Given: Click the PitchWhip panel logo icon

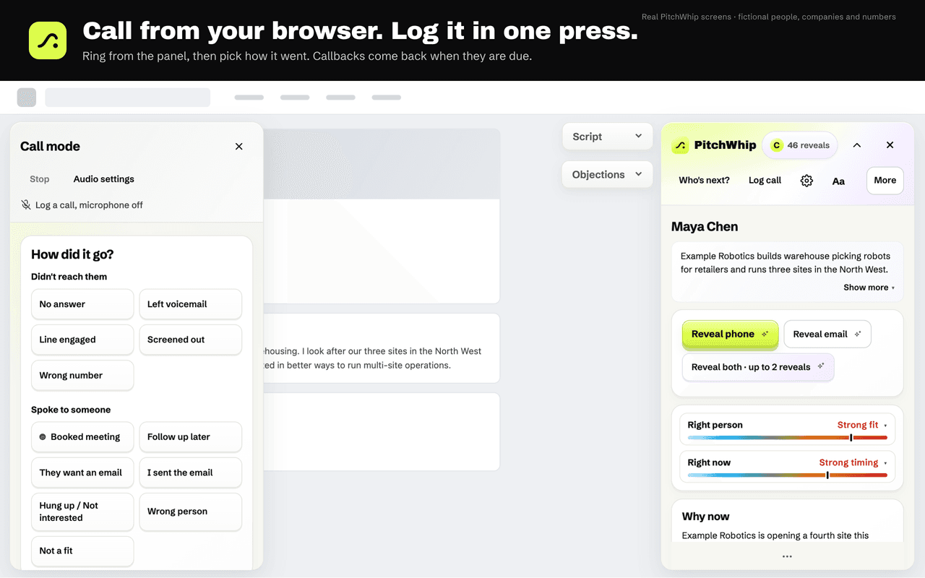Looking at the screenshot, I should 680,145.
